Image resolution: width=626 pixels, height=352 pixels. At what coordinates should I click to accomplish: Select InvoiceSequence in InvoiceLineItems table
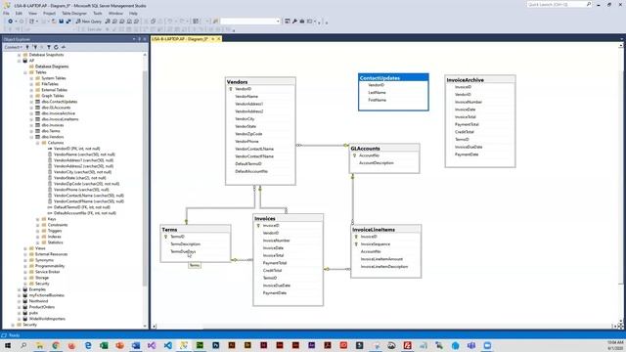[x=376, y=243]
